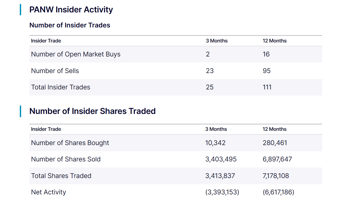Click the Number of Shares Sold row label
This screenshot has height=201, width=352.
(x=66, y=159)
